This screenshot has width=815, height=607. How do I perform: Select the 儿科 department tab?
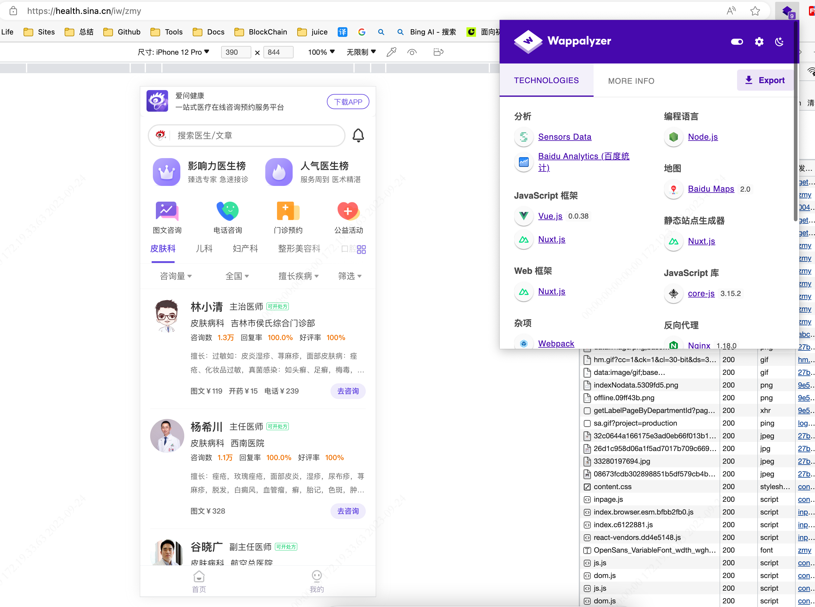[204, 249]
